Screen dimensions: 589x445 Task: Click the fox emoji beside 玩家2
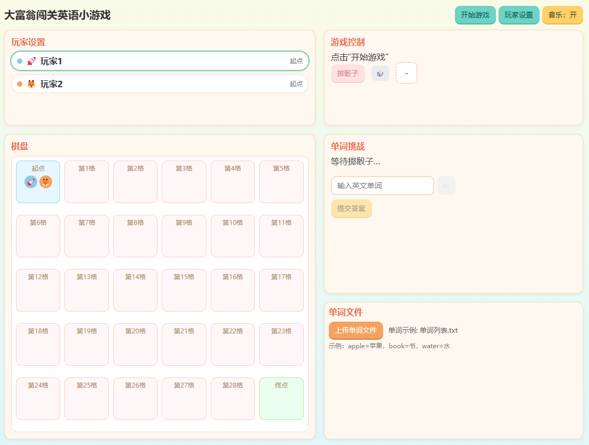31,84
